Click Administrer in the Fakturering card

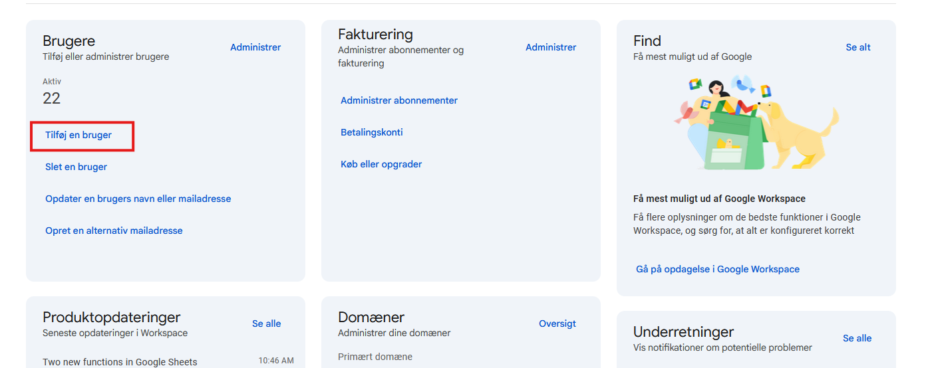click(551, 47)
